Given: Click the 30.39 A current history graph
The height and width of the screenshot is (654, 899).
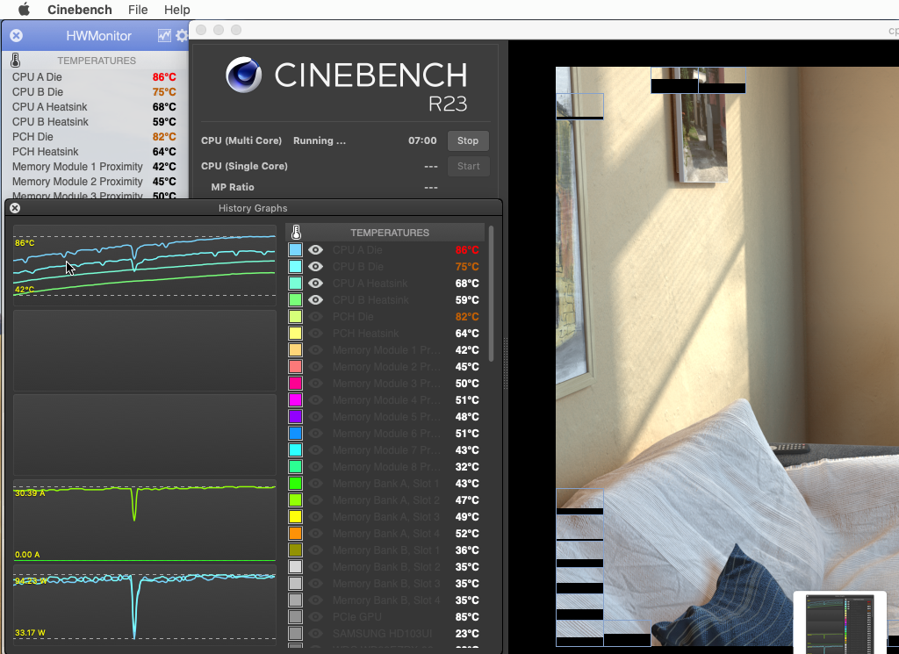Looking at the screenshot, I should pyautogui.click(x=145, y=521).
